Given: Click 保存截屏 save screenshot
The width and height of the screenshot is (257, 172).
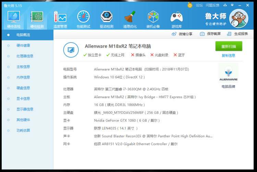Looking at the screenshot, I should (210, 34).
